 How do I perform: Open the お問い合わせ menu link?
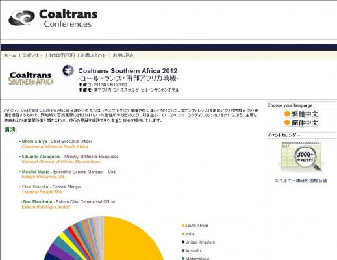coord(94,55)
